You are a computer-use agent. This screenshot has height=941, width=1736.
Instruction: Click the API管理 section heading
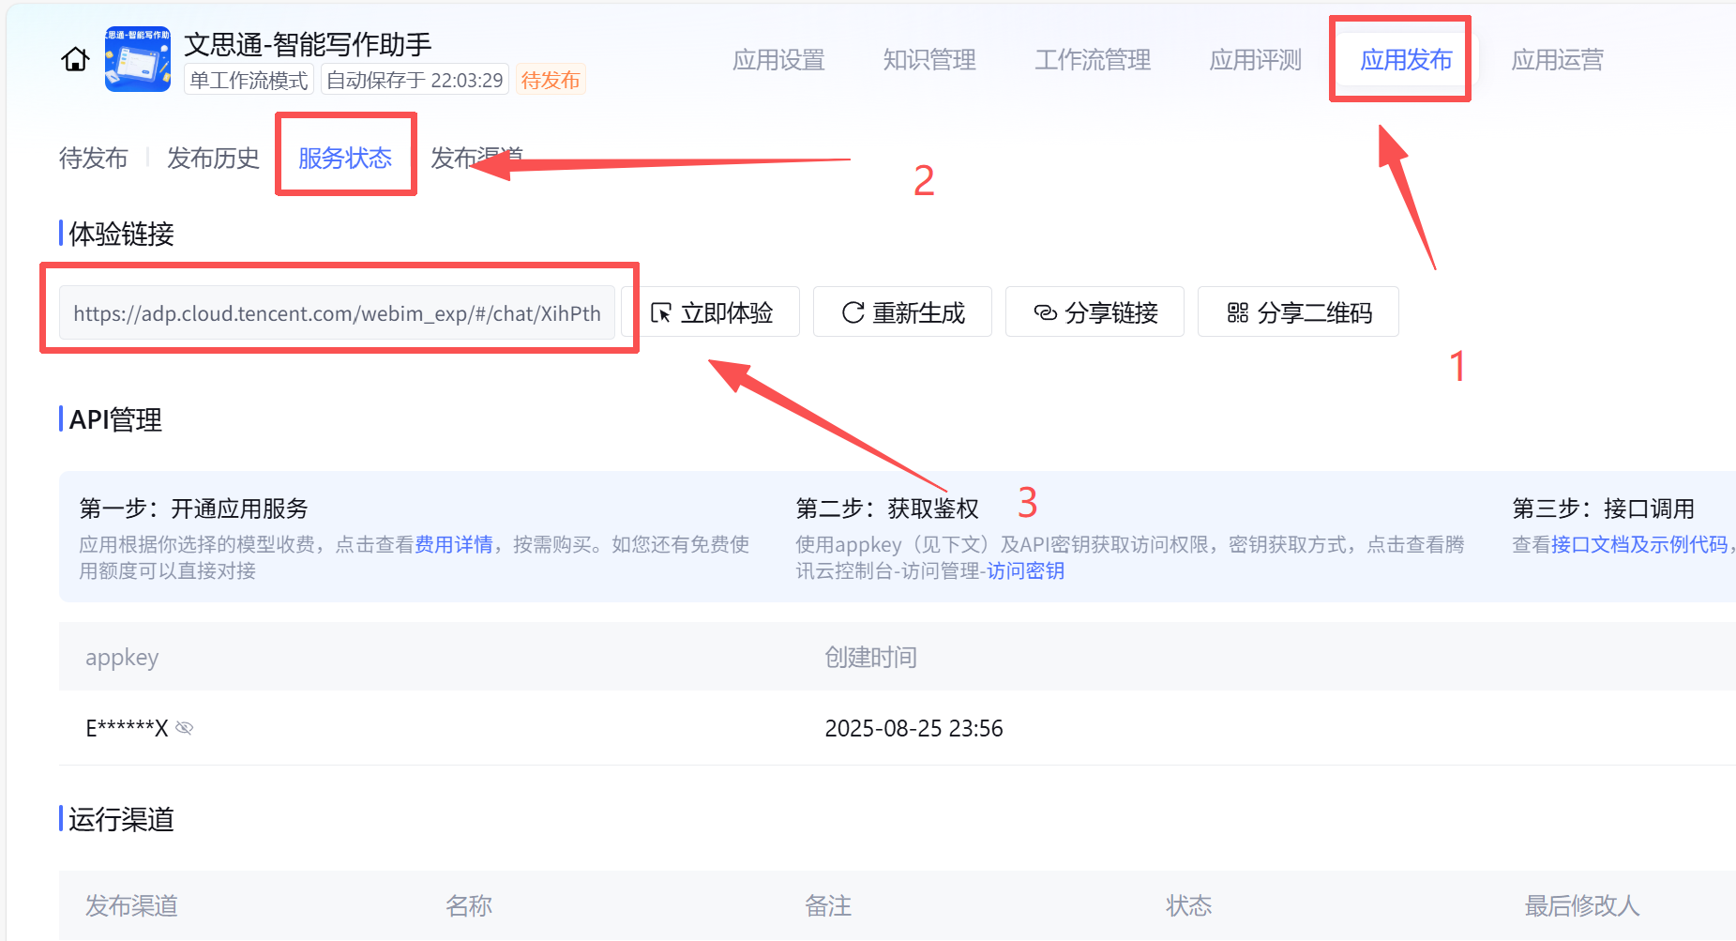pyautogui.click(x=115, y=419)
